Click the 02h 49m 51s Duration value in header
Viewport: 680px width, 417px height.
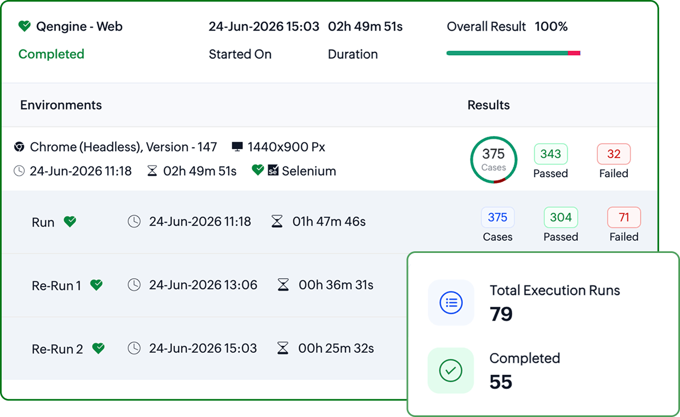pos(365,26)
